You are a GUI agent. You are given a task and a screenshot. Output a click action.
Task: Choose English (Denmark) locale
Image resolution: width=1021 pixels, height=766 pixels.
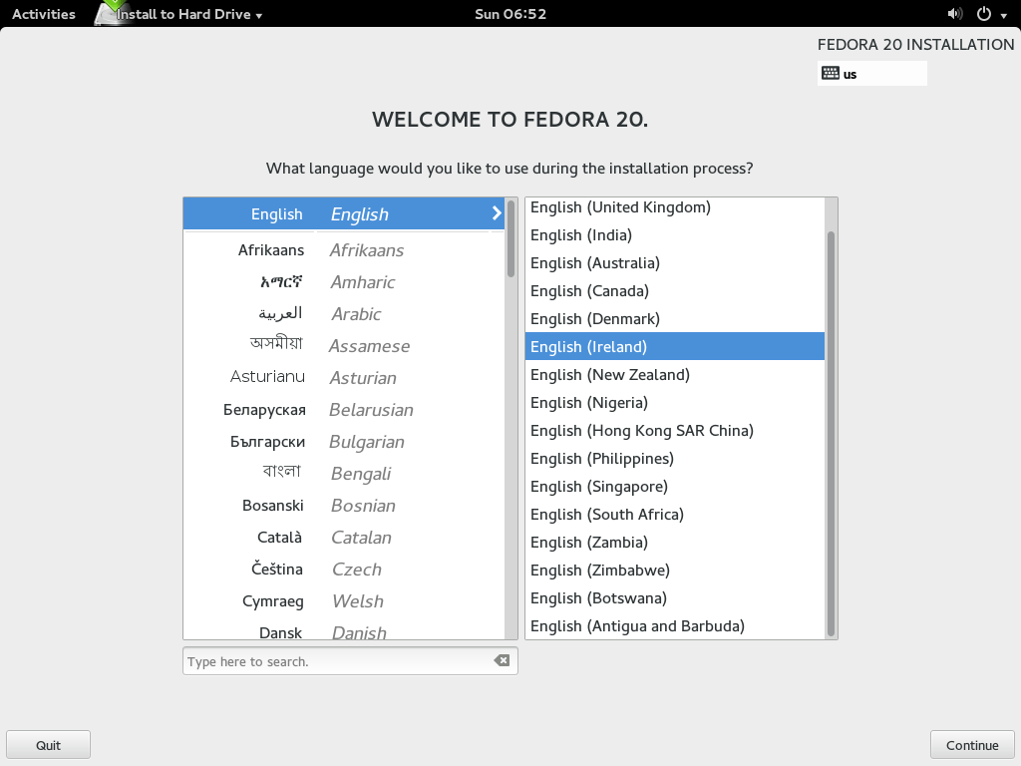(675, 319)
